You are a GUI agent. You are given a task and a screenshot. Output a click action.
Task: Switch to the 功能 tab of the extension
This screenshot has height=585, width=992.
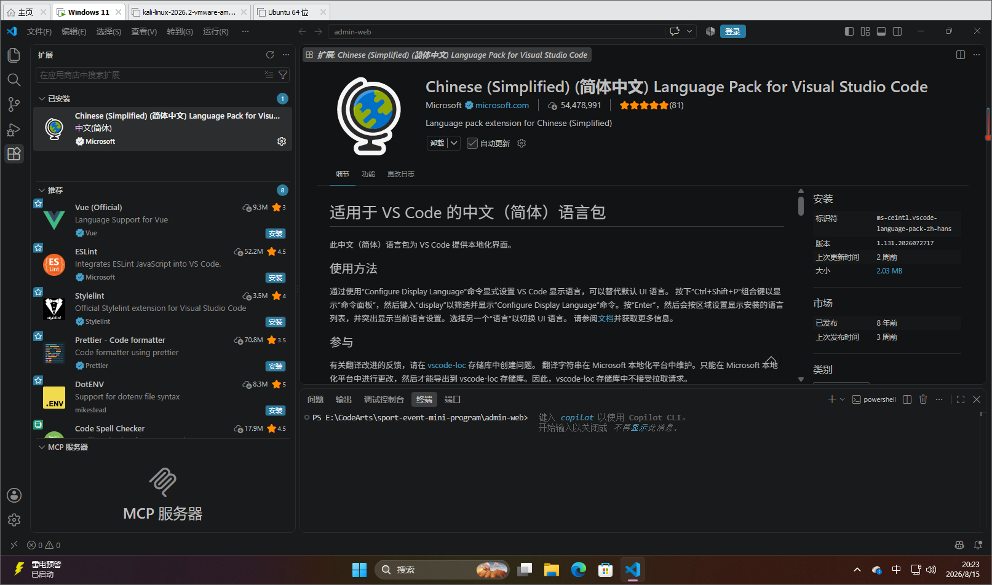coord(368,174)
